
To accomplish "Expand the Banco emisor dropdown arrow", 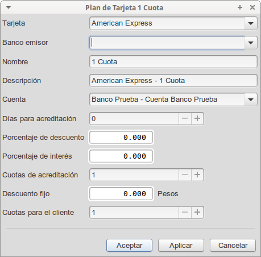I will point(251,43).
